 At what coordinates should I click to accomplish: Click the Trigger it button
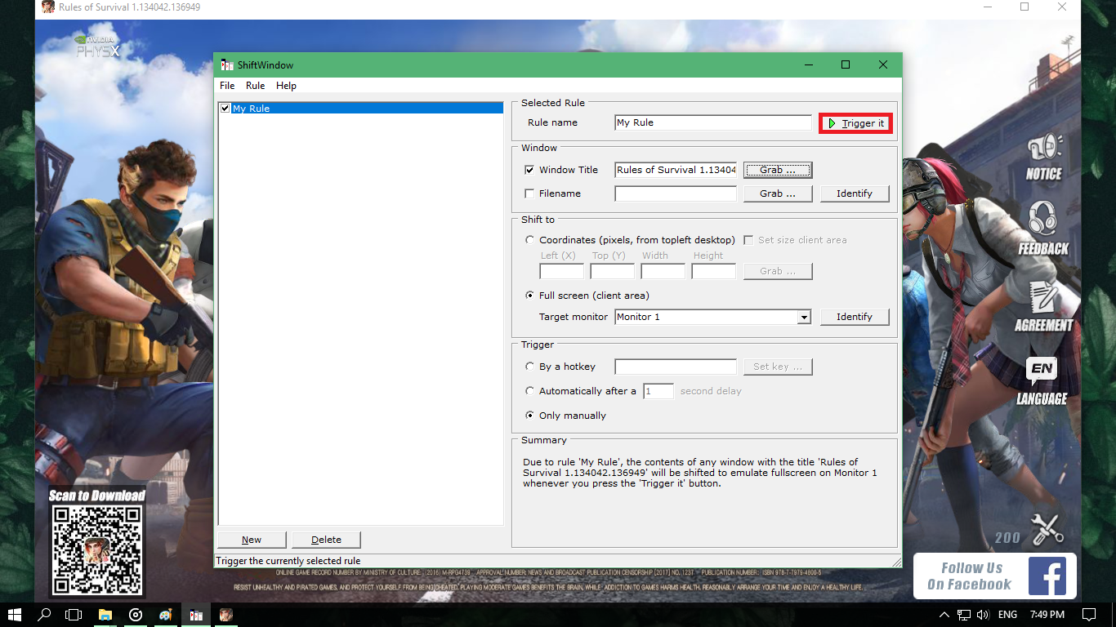855,123
